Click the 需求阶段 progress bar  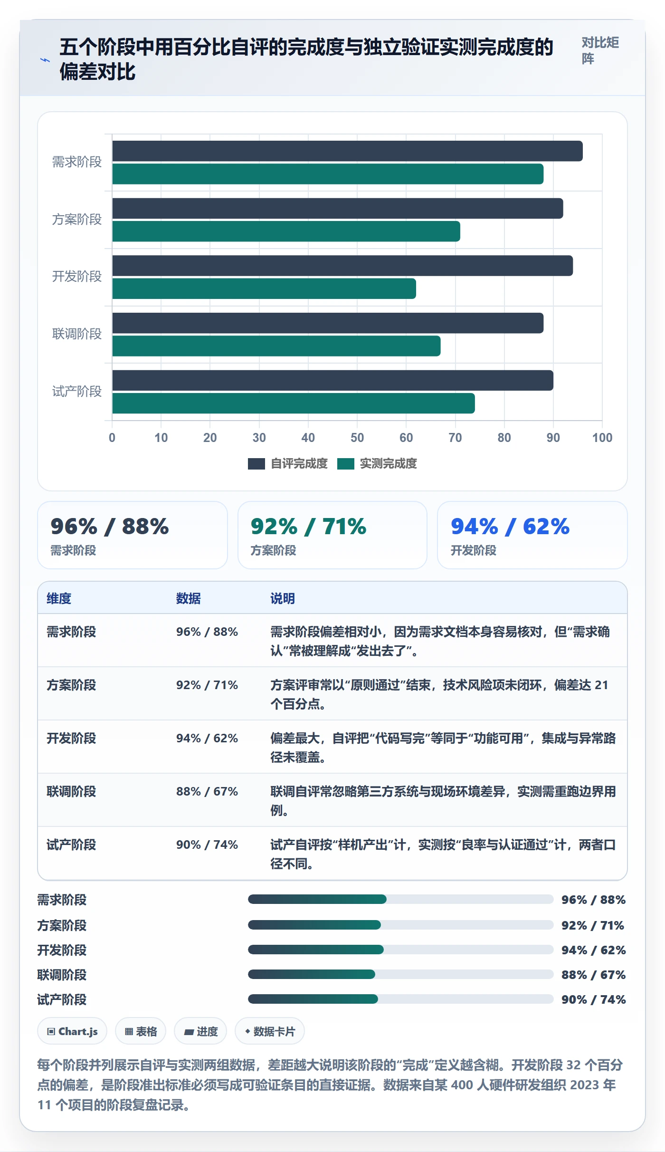(x=400, y=899)
